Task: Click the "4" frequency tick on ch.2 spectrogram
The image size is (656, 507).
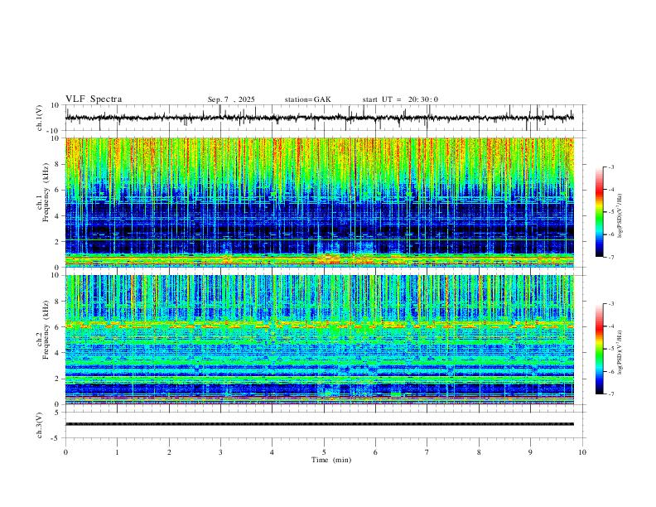Action: coord(56,353)
